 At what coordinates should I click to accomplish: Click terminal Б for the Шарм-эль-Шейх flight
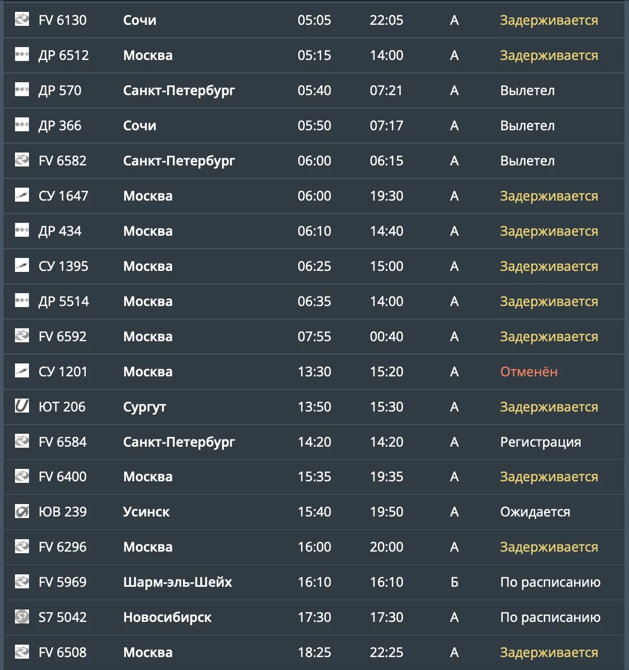pyautogui.click(x=454, y=582)
